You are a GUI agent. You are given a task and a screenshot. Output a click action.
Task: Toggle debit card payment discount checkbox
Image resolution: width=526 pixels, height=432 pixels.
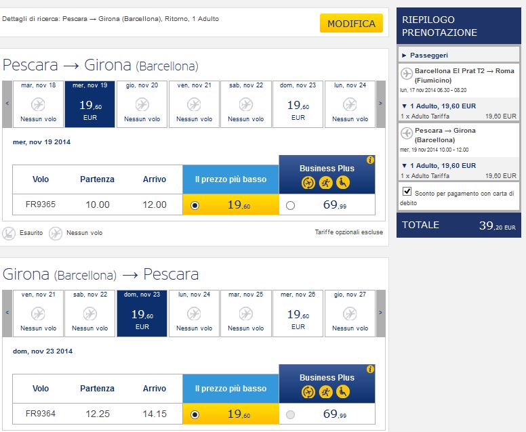point(407,192)
